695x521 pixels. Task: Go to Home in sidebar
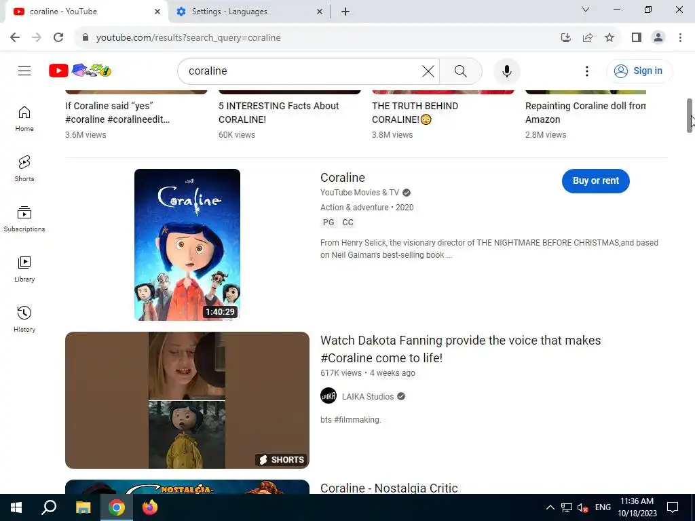click(x=24, y=118)
